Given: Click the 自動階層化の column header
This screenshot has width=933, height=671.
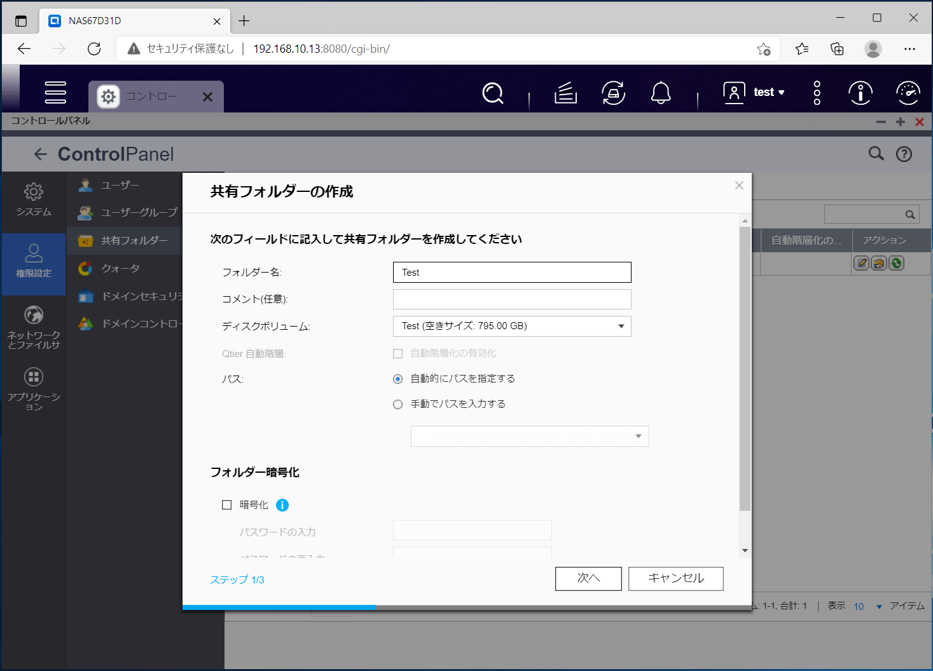Looking at the screenshot, I should 806,240.
